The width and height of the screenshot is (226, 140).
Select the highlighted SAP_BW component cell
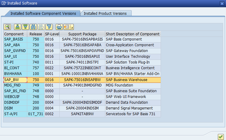(x=15, y=80)
